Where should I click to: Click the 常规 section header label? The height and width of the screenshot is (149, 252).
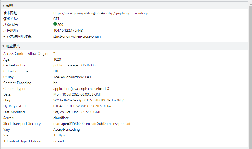(x=9, y=6)
